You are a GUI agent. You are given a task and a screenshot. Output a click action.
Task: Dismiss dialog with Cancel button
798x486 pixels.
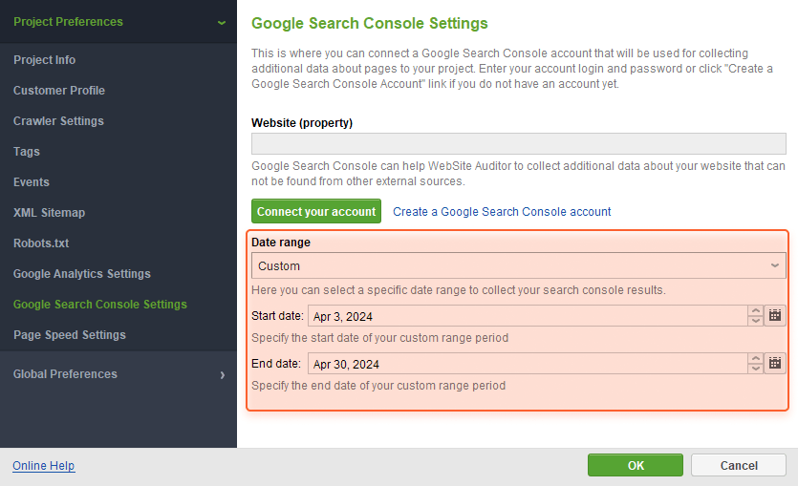[739, 465]
